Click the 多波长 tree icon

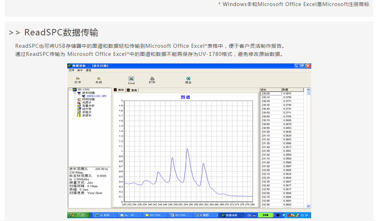79,115
